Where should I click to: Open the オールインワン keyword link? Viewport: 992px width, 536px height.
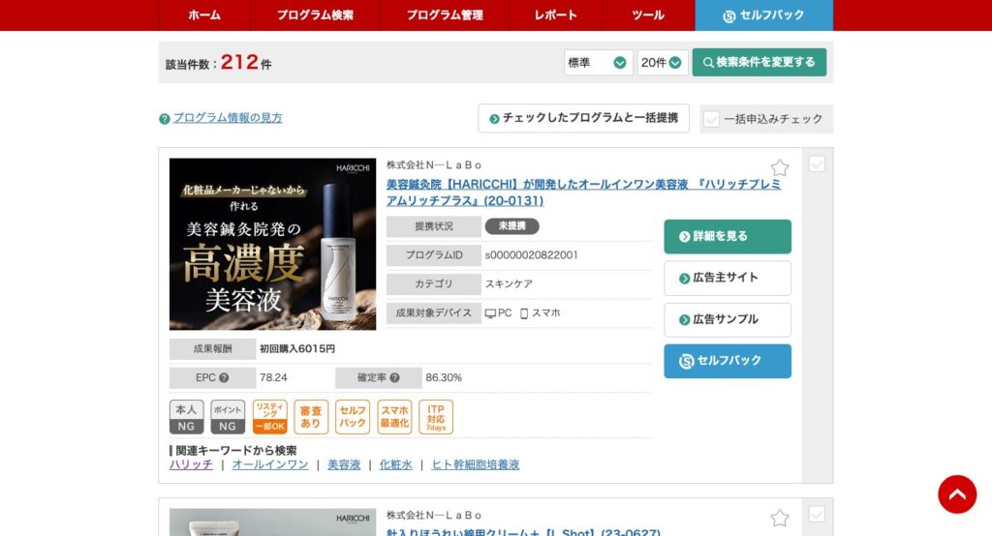click(x=270, y=464)
